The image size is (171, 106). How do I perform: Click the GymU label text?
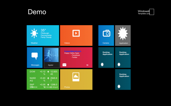tap(50, 65)
